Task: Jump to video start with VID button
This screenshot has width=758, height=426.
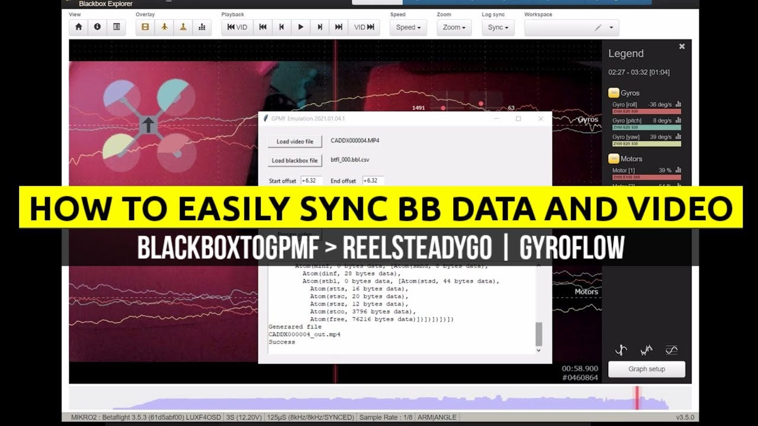Action: point(237,27)
